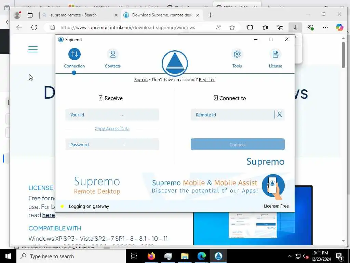Open the Tools gear tab in Supremo
Screen dimensions: 350x263
[237, 58]
